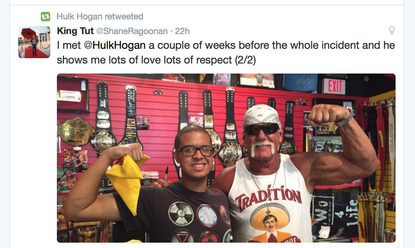The image size is (415, 248).
Task: Open King Tut's profile avatar thumbnail
Action: coord(34,42)
